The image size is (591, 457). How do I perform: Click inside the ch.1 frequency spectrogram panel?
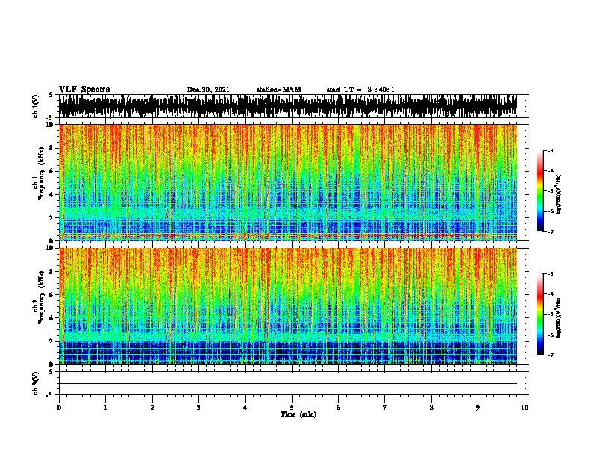coord(288,182)
